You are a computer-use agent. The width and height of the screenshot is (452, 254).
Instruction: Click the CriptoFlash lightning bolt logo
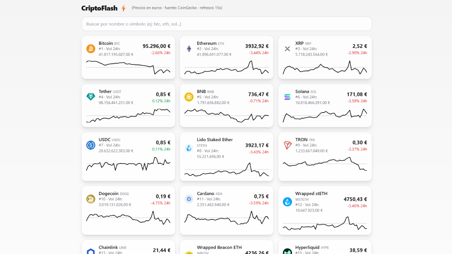123,8
